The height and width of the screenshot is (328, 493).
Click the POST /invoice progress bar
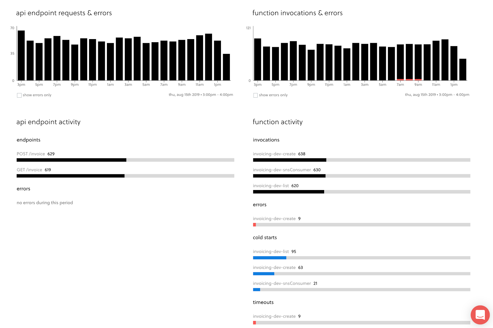point(71,160)
